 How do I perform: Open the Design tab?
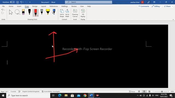coord(35,6)
